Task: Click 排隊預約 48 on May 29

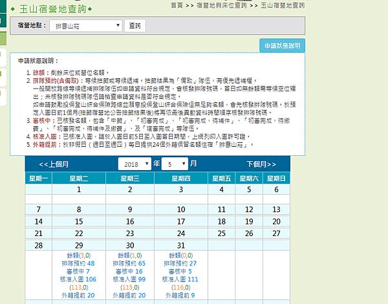Action: (x=78, y=263)
